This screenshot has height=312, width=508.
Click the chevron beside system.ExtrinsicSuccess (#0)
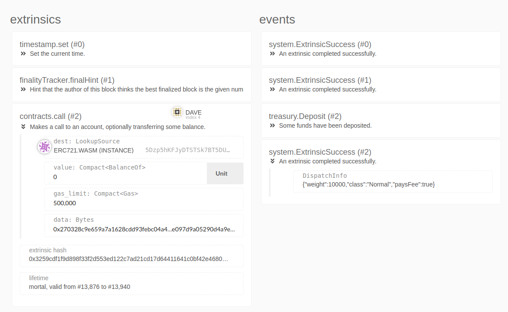point(271,54)
